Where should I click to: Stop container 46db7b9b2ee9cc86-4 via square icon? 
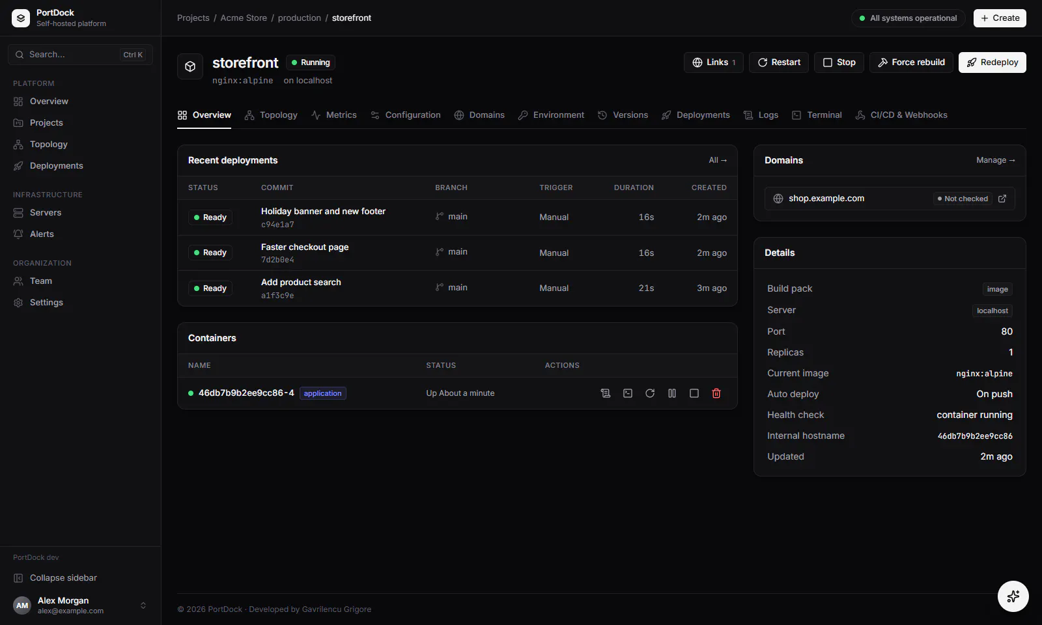click(694, 393)
